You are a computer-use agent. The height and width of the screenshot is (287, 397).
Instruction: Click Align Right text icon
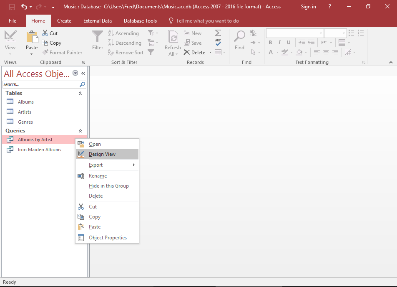pos(335,52)
